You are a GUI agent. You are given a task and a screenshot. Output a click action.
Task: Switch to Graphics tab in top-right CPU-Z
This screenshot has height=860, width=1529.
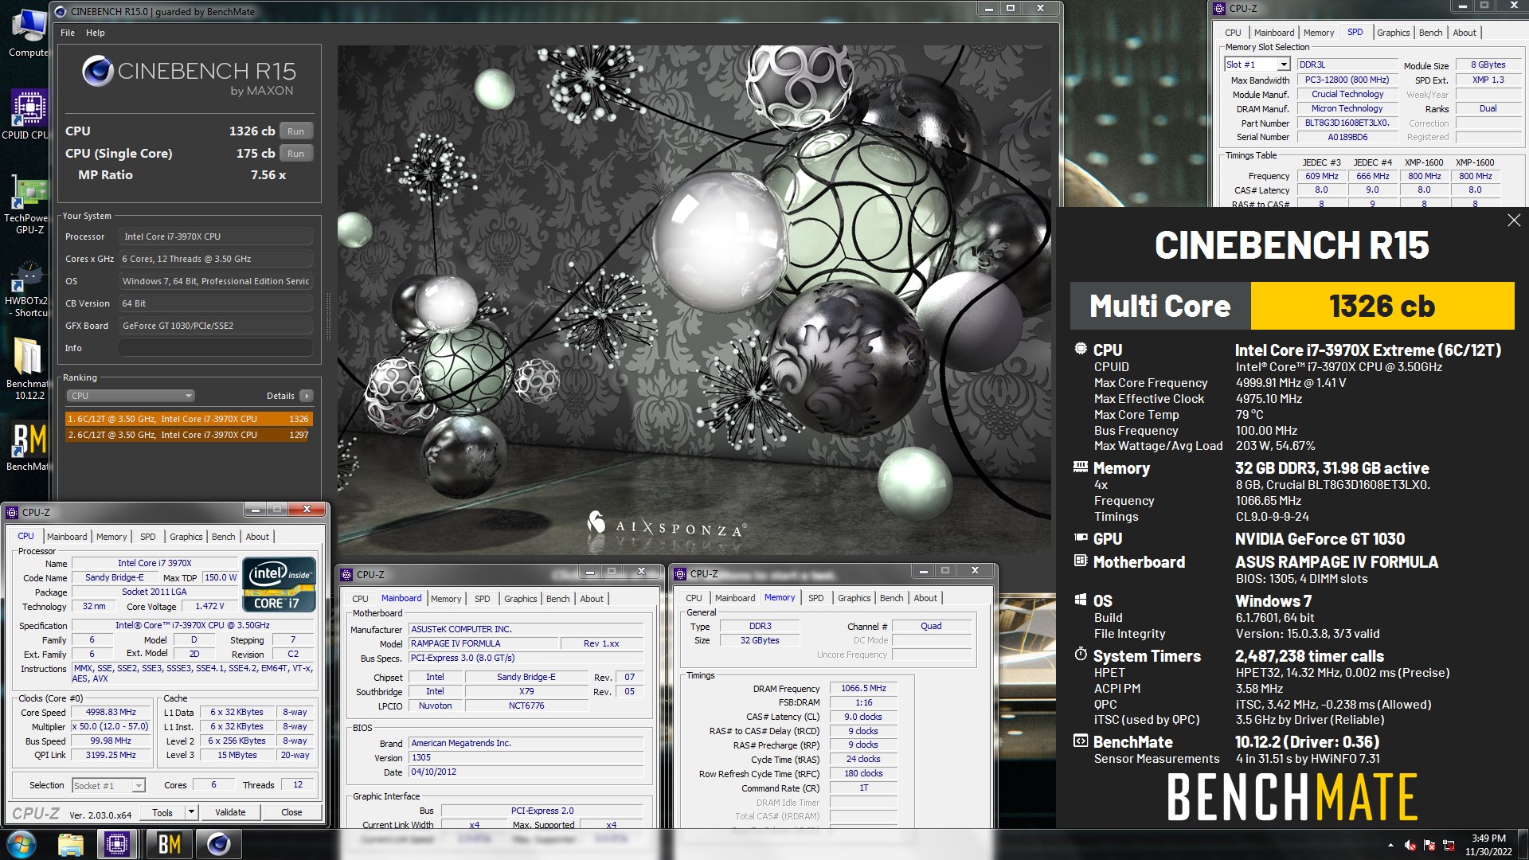[1393, 33]
